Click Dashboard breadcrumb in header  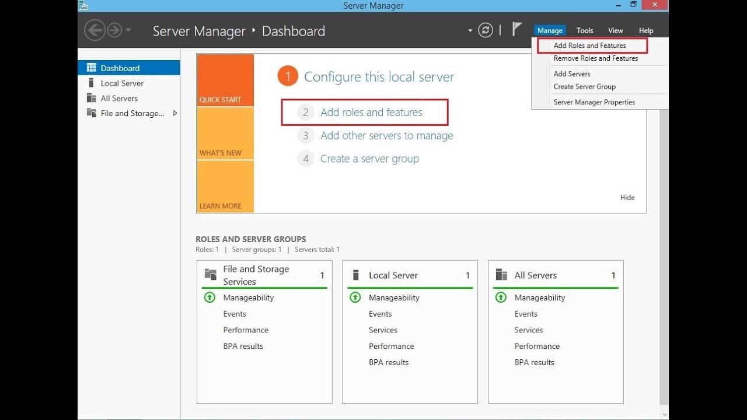pyautogui.click(x=293, y=31)
